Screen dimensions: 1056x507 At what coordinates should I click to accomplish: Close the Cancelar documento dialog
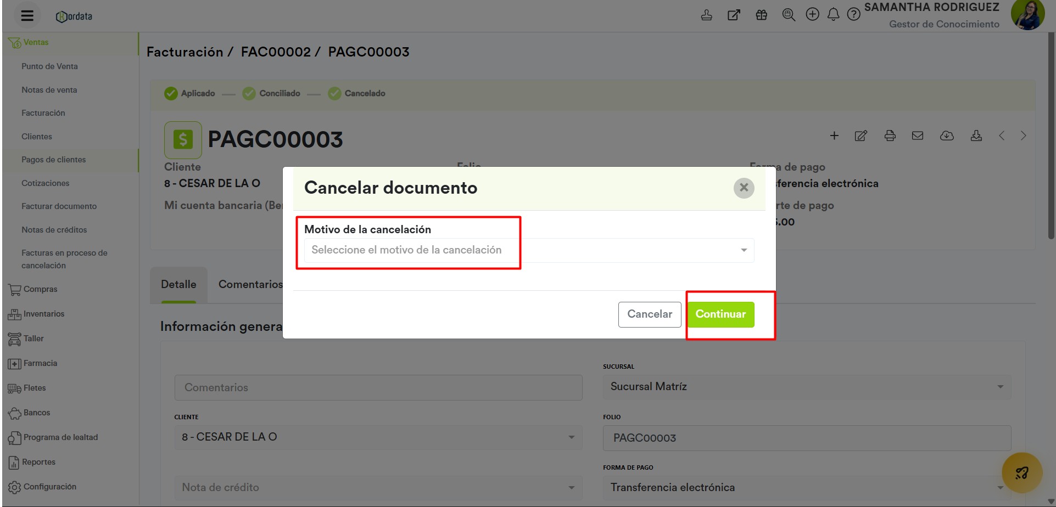pos(744,188)
